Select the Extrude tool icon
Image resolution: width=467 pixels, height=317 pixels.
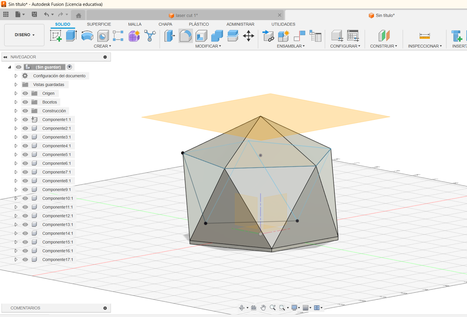[x=71, y=36]
